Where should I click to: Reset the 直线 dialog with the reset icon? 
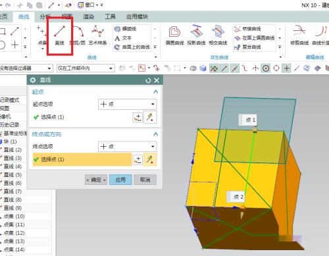148,80
